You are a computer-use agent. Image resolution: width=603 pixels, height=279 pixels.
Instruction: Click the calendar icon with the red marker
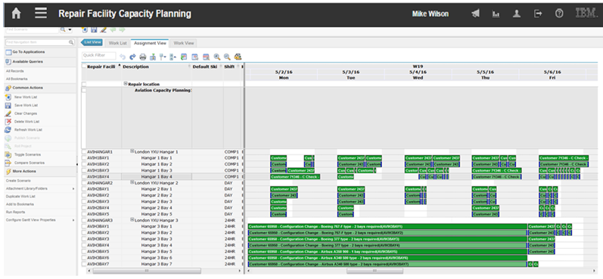tap(195, 57)
